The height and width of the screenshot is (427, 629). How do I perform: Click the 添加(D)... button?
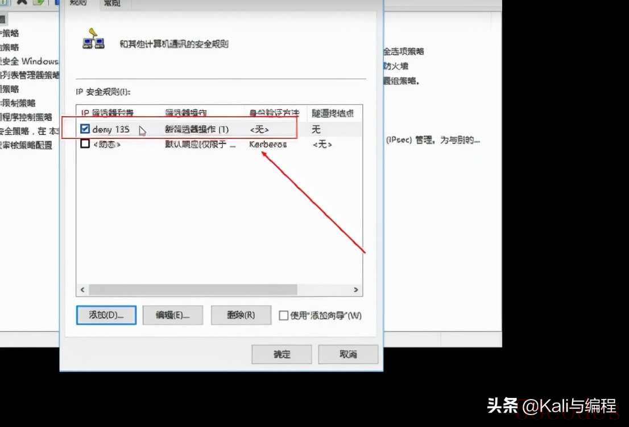106,315
